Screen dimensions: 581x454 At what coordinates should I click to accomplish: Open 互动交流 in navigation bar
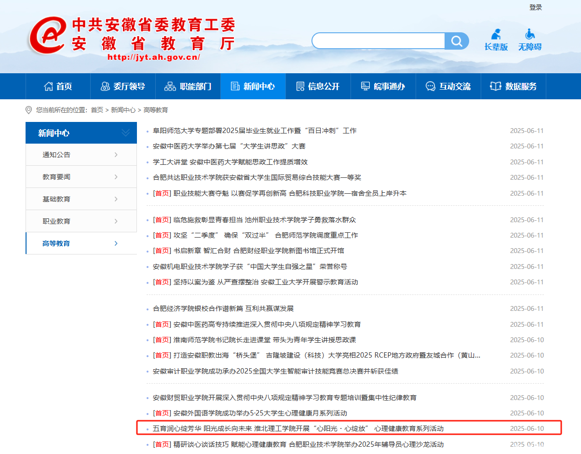coord(448,86)
